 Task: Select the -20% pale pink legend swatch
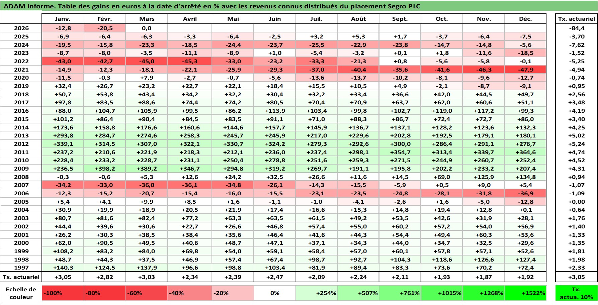tap(233, 293)
